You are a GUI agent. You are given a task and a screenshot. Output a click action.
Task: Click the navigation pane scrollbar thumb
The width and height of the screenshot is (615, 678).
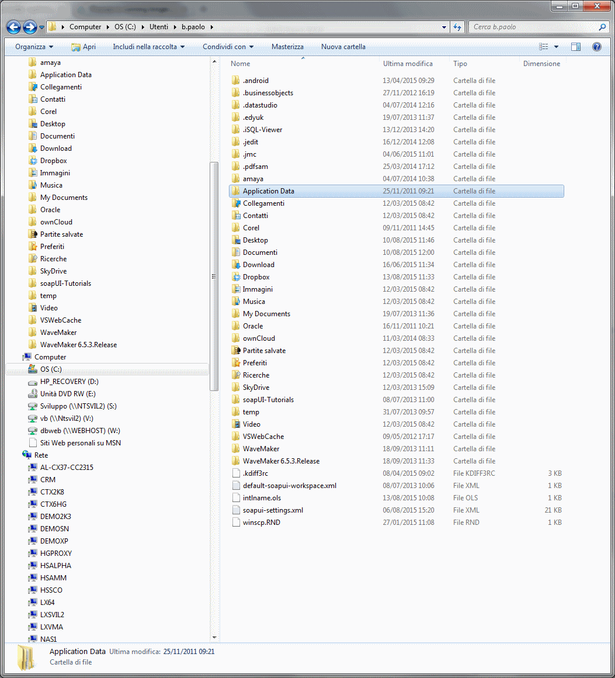click(x=214, y=276)
